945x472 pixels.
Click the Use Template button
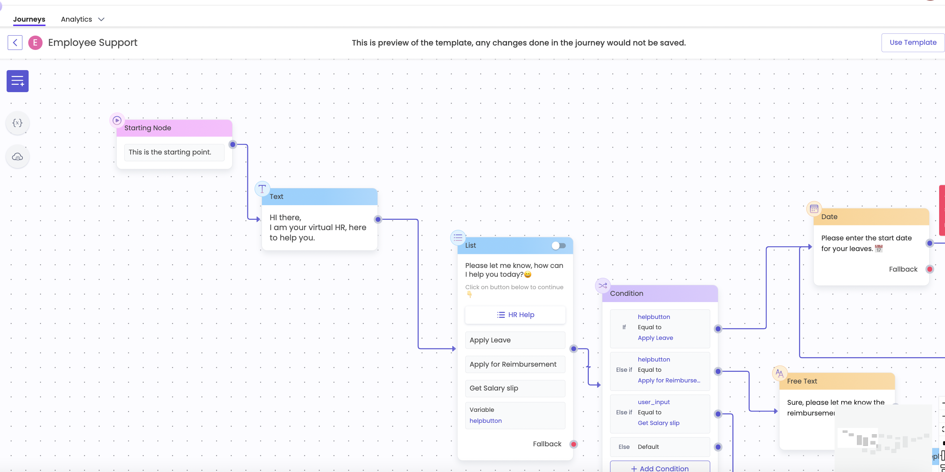click(913, 43)
